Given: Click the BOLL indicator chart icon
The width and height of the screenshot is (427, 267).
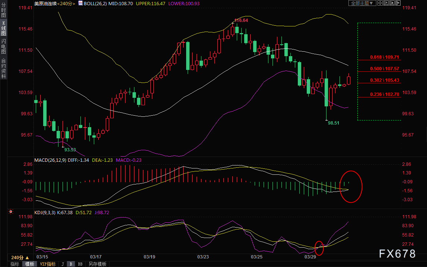Looking at the screenshot, I should [81, 3].
